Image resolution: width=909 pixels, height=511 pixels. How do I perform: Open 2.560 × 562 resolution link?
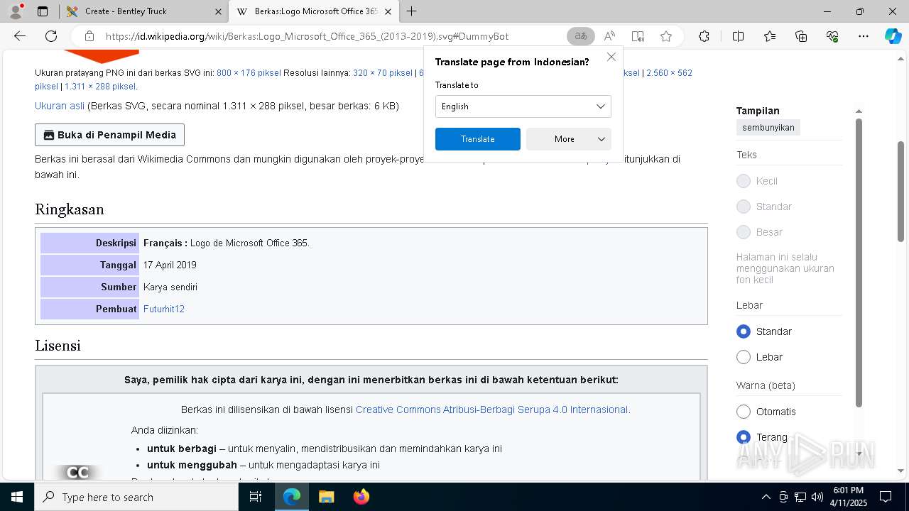(x=669, y=73)
